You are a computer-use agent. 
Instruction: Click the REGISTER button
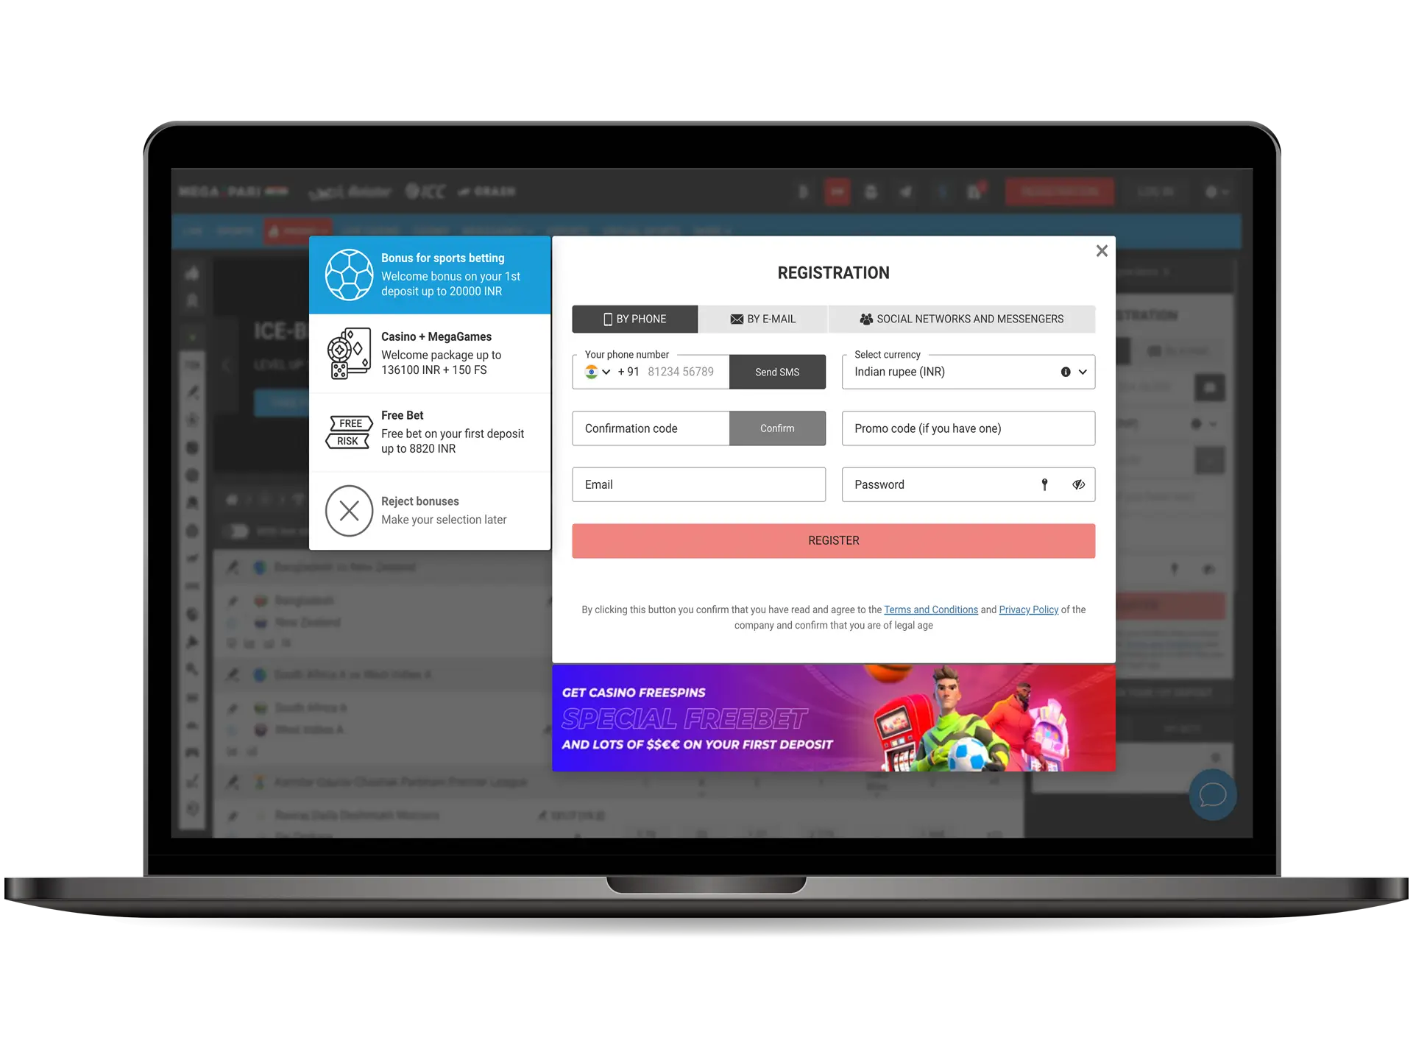pyautogui.click(x=833, y=540)
